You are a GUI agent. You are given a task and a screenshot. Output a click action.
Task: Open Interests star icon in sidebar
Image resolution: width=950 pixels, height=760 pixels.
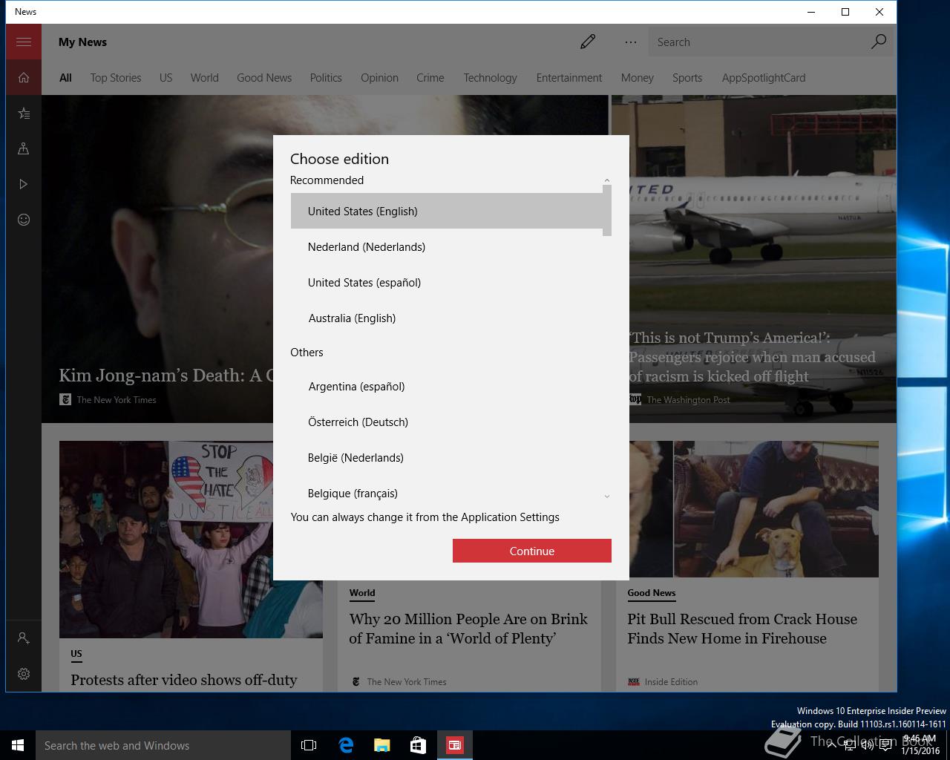[x=24, y=113]
